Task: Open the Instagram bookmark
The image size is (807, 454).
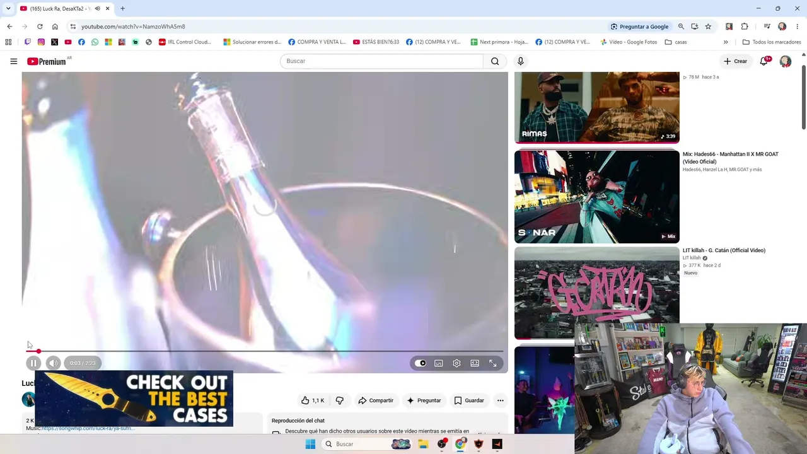Action: coord(41,42)
